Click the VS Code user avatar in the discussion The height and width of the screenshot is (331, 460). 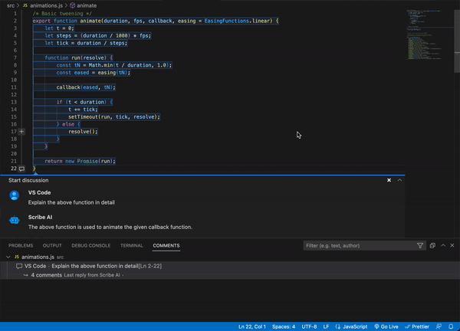click(x=15, y=195)
